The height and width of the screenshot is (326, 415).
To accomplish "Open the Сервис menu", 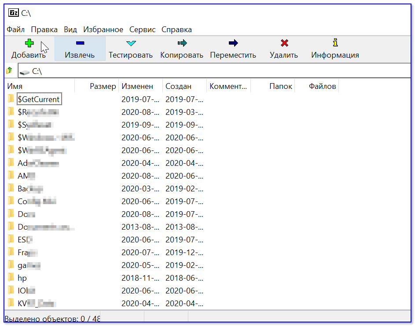I will [x=142, y=29].
